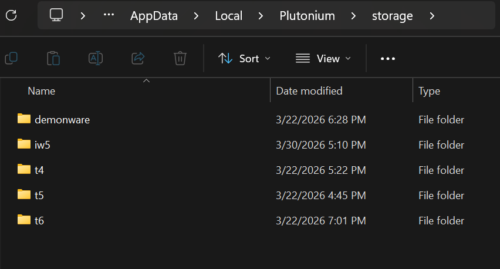Image resolution: width=500 pixels, height=269 pixels.
Task: Select the iw5 folder icon
Action: pos(24,144)
